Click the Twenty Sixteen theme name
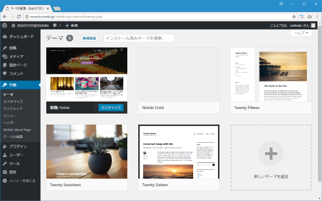This screenshot has width=322, height=201. click(155, 185)
